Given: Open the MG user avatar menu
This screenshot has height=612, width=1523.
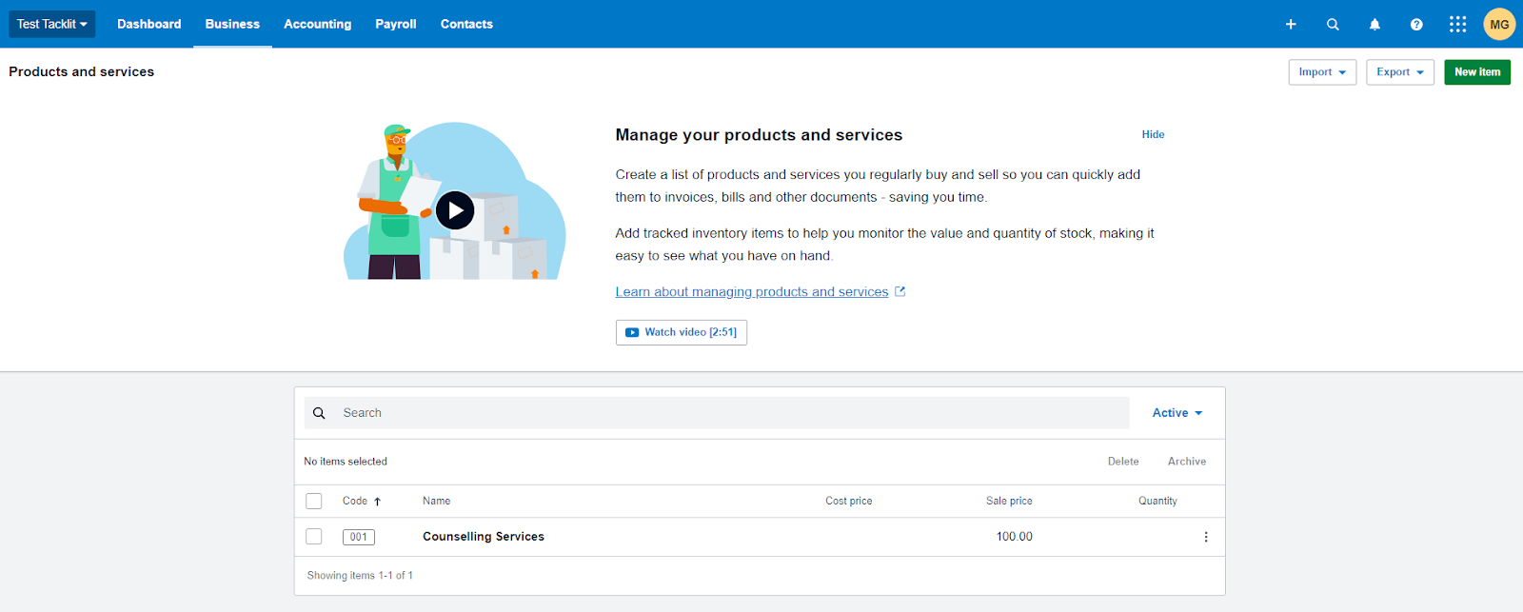Looking at the screenshot, I should pos(1499,24).
